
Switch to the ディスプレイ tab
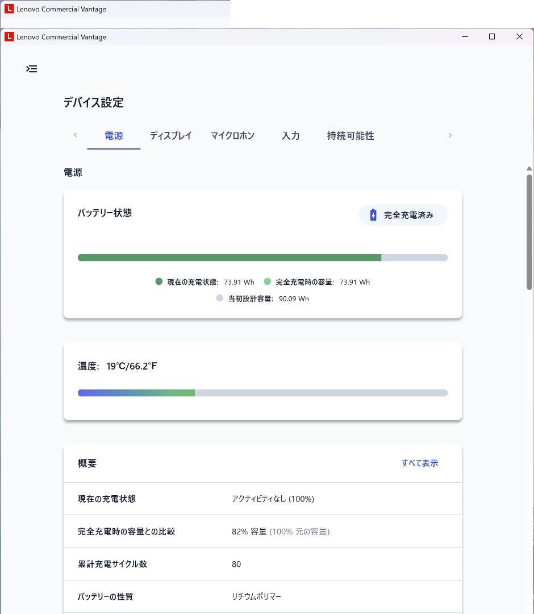click(170, 136)
